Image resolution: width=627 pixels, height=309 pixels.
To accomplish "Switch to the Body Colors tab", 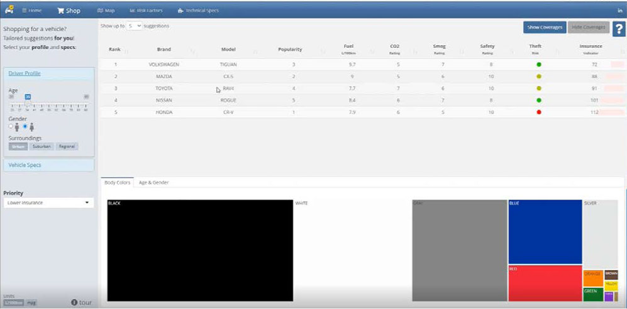I will (117, 182).
